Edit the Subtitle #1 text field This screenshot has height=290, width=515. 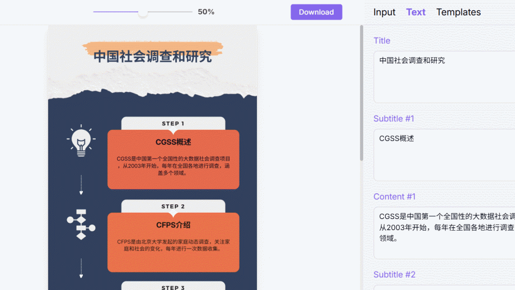444,155
